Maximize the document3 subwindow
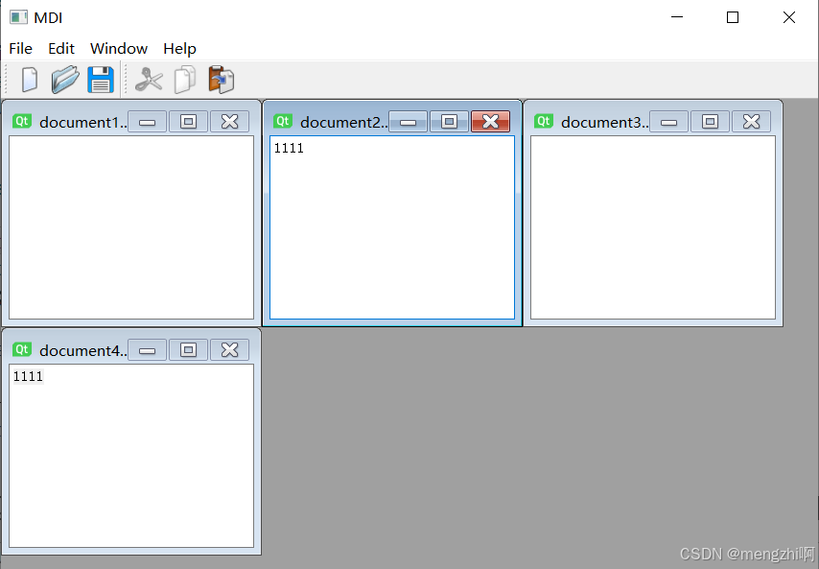Screen dimensions: 819x569 coord(710,122)
